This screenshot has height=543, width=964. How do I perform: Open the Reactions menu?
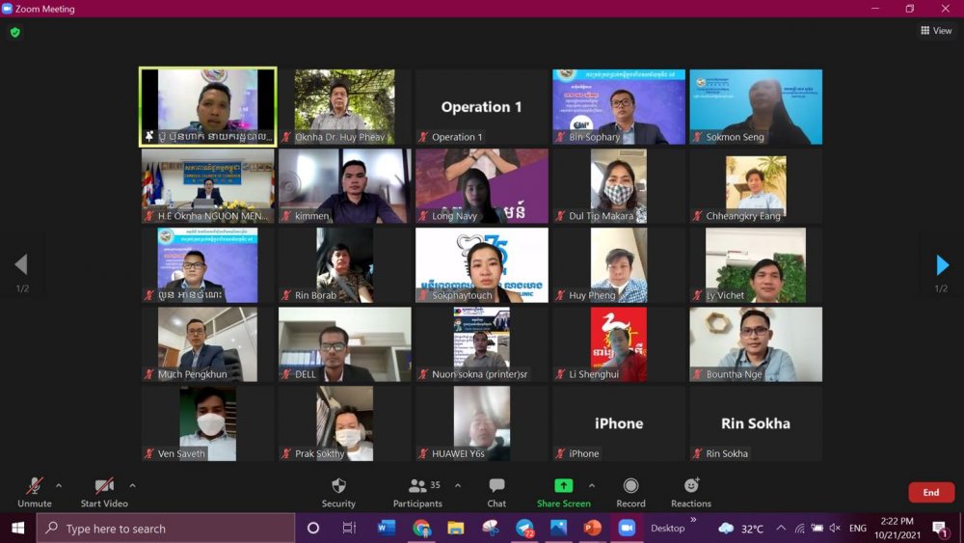click(691, 487)
